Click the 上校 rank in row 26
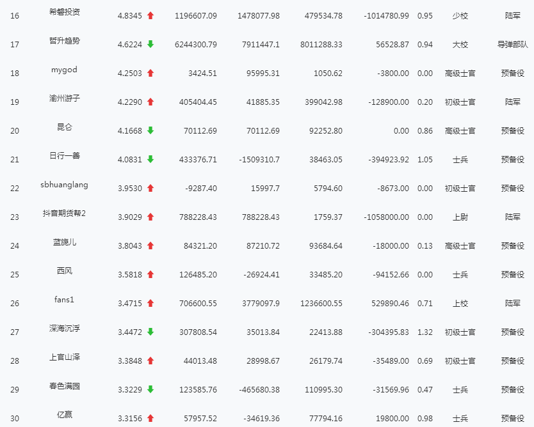534x427 pixels. (x=460, y=303)
